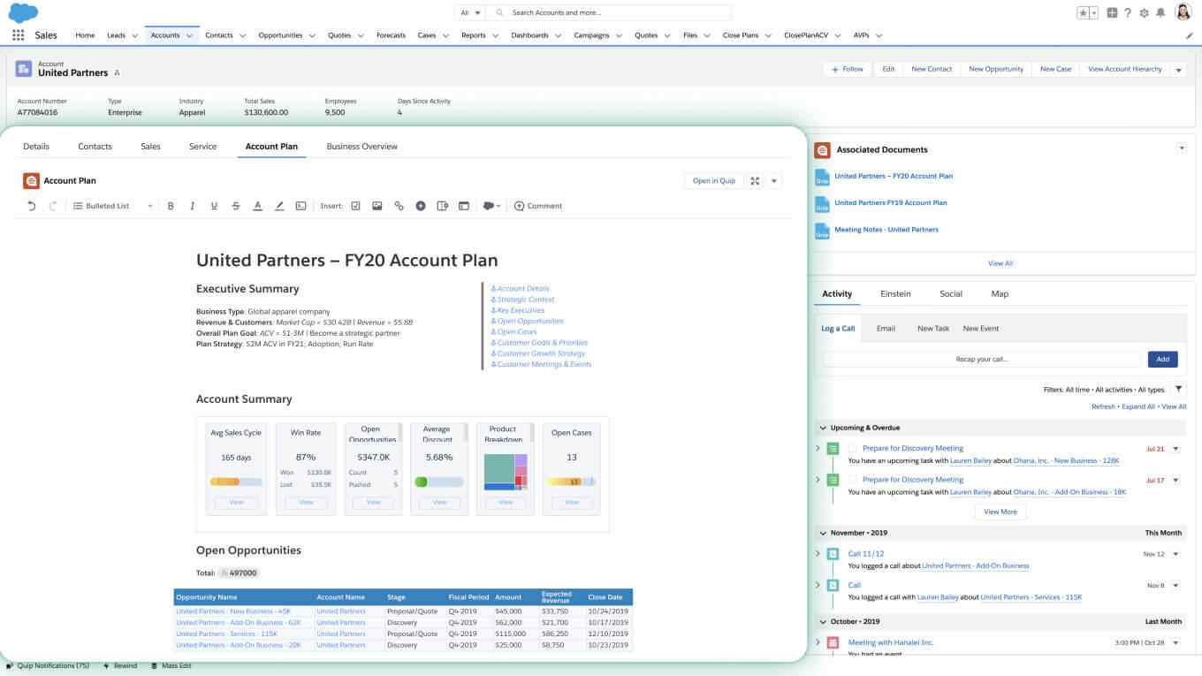Viewport: 1202px width, 676px height.
Task: Switch to the Business Overview tab
Action: pyautogui.click(x=361, y=146)
